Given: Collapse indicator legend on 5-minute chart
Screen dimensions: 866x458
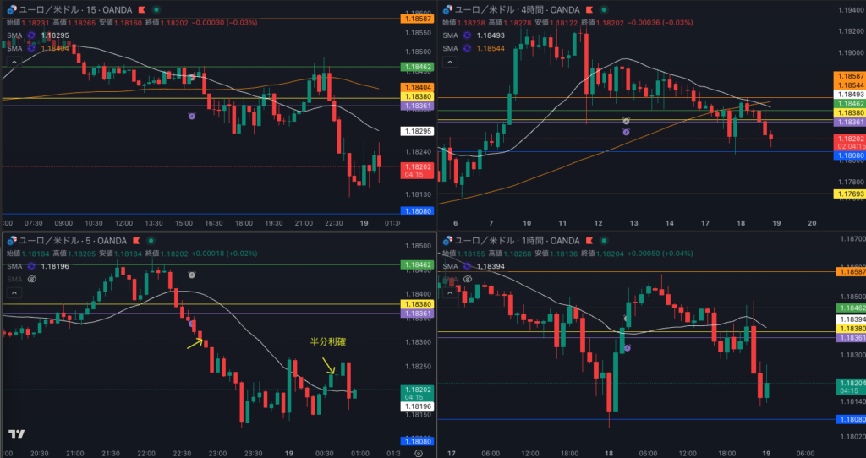Looking at the screenshot, I should point(14,292).
